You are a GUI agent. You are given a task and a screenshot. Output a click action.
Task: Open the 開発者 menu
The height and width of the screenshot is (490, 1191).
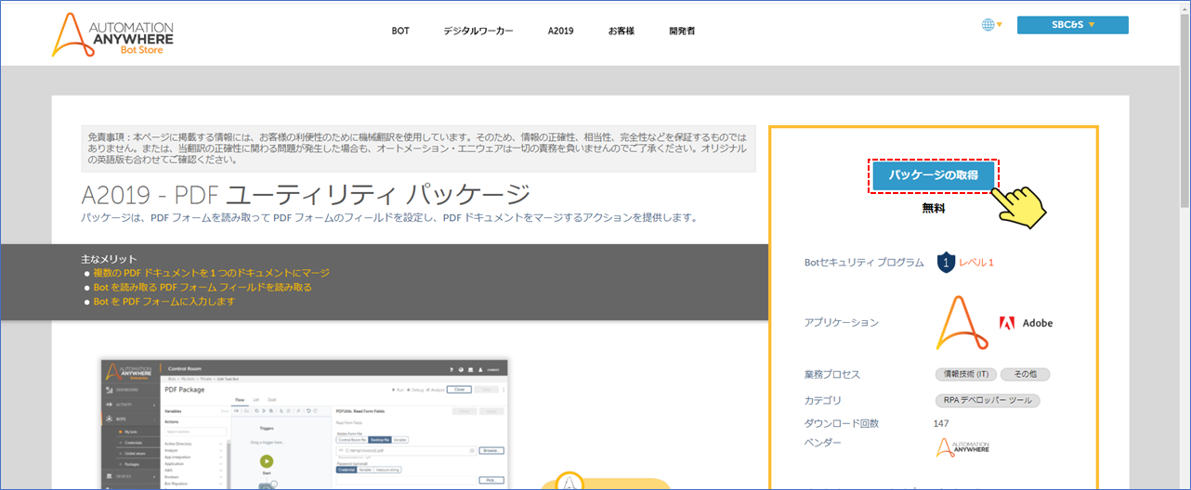pyautogui.click(x=681, y=31)
